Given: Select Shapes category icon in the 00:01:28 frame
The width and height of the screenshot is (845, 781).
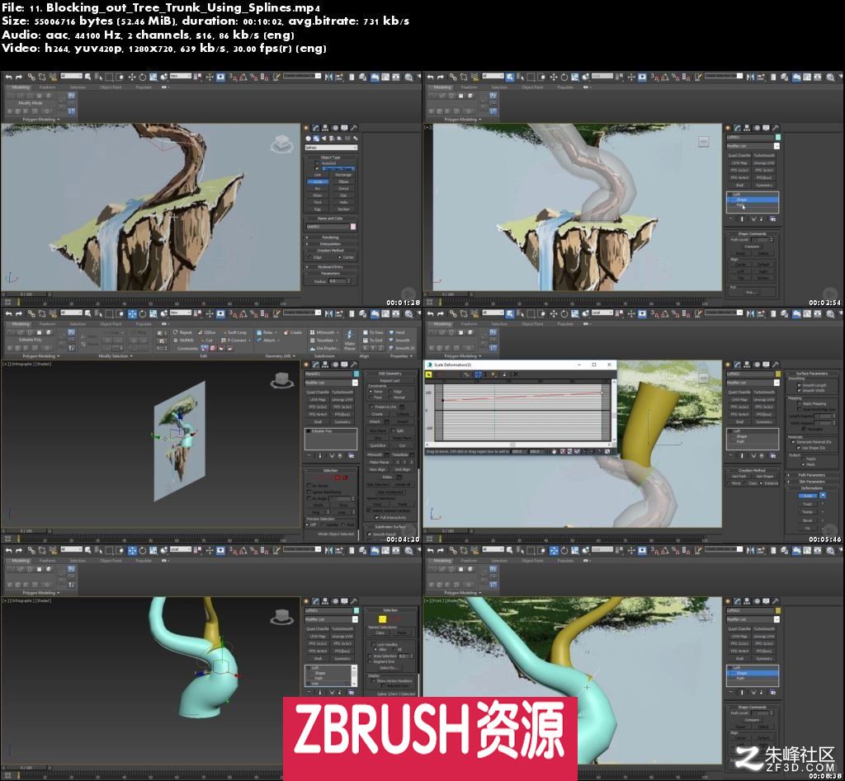Looking at the screenshot, I should coord(316,139).
